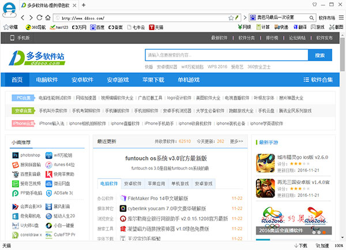The height and width of the screenshot is (250, 346).
Task: Bookmark page via address bar star
Action: point(231,18)
